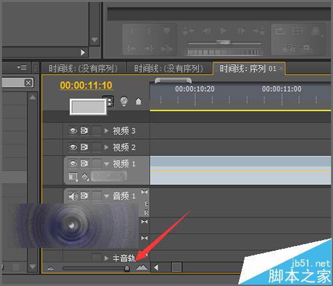Expand the 视频 2 track
The width and height of the screenshot is (333, 286).
(x=107, y=147)
